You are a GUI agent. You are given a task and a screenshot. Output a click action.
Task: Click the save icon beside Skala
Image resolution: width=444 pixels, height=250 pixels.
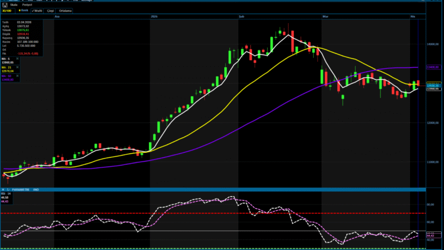tap(5, 4)
